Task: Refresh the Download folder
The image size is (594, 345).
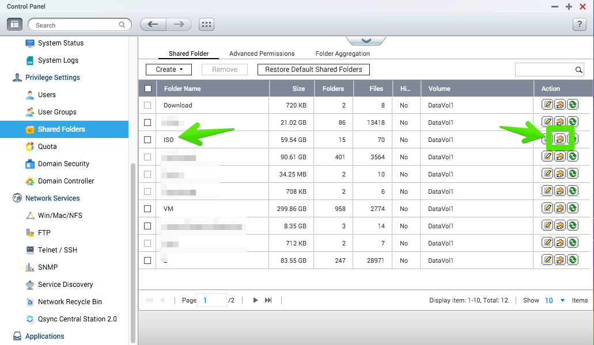Action: tap(573, 104)
